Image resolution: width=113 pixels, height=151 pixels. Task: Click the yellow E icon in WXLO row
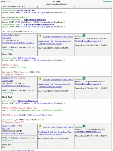(40, 36)
